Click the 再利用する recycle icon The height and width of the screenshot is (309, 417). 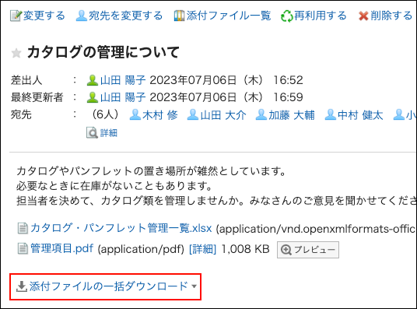(286, 16)
